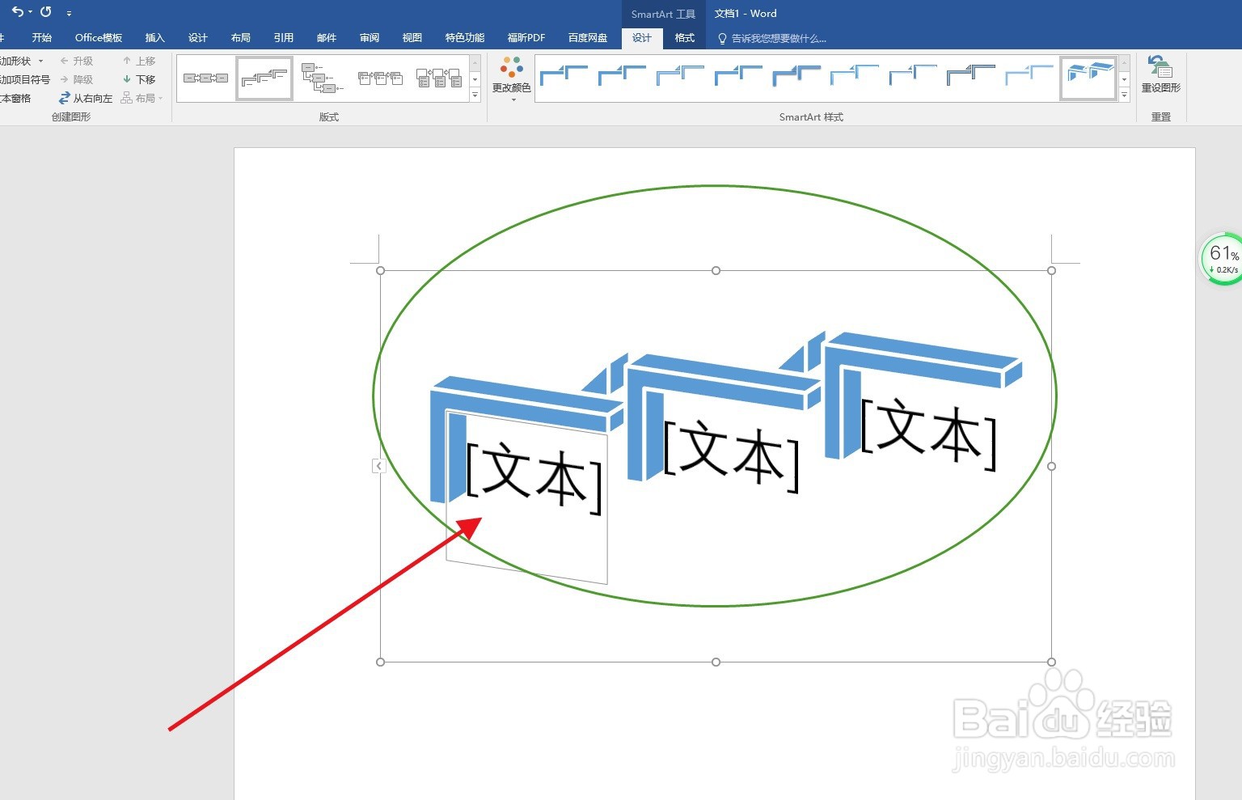Select the highlighted 3D SmartArt style thumbnail
The width and height of the screenshot is (1242, 800).
point(1088,78)
